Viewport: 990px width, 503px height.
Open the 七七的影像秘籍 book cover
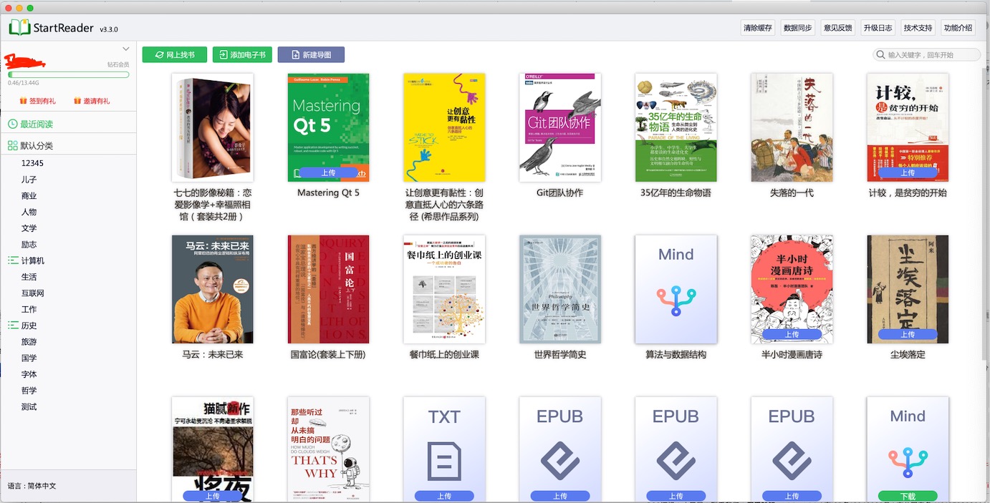click(x=213, y=127)
